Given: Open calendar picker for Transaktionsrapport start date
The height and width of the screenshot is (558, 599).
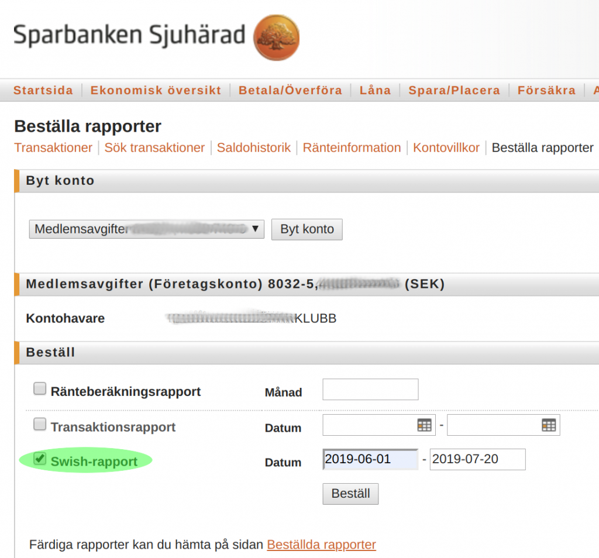Looking at the screenshot, I should 424,425.
